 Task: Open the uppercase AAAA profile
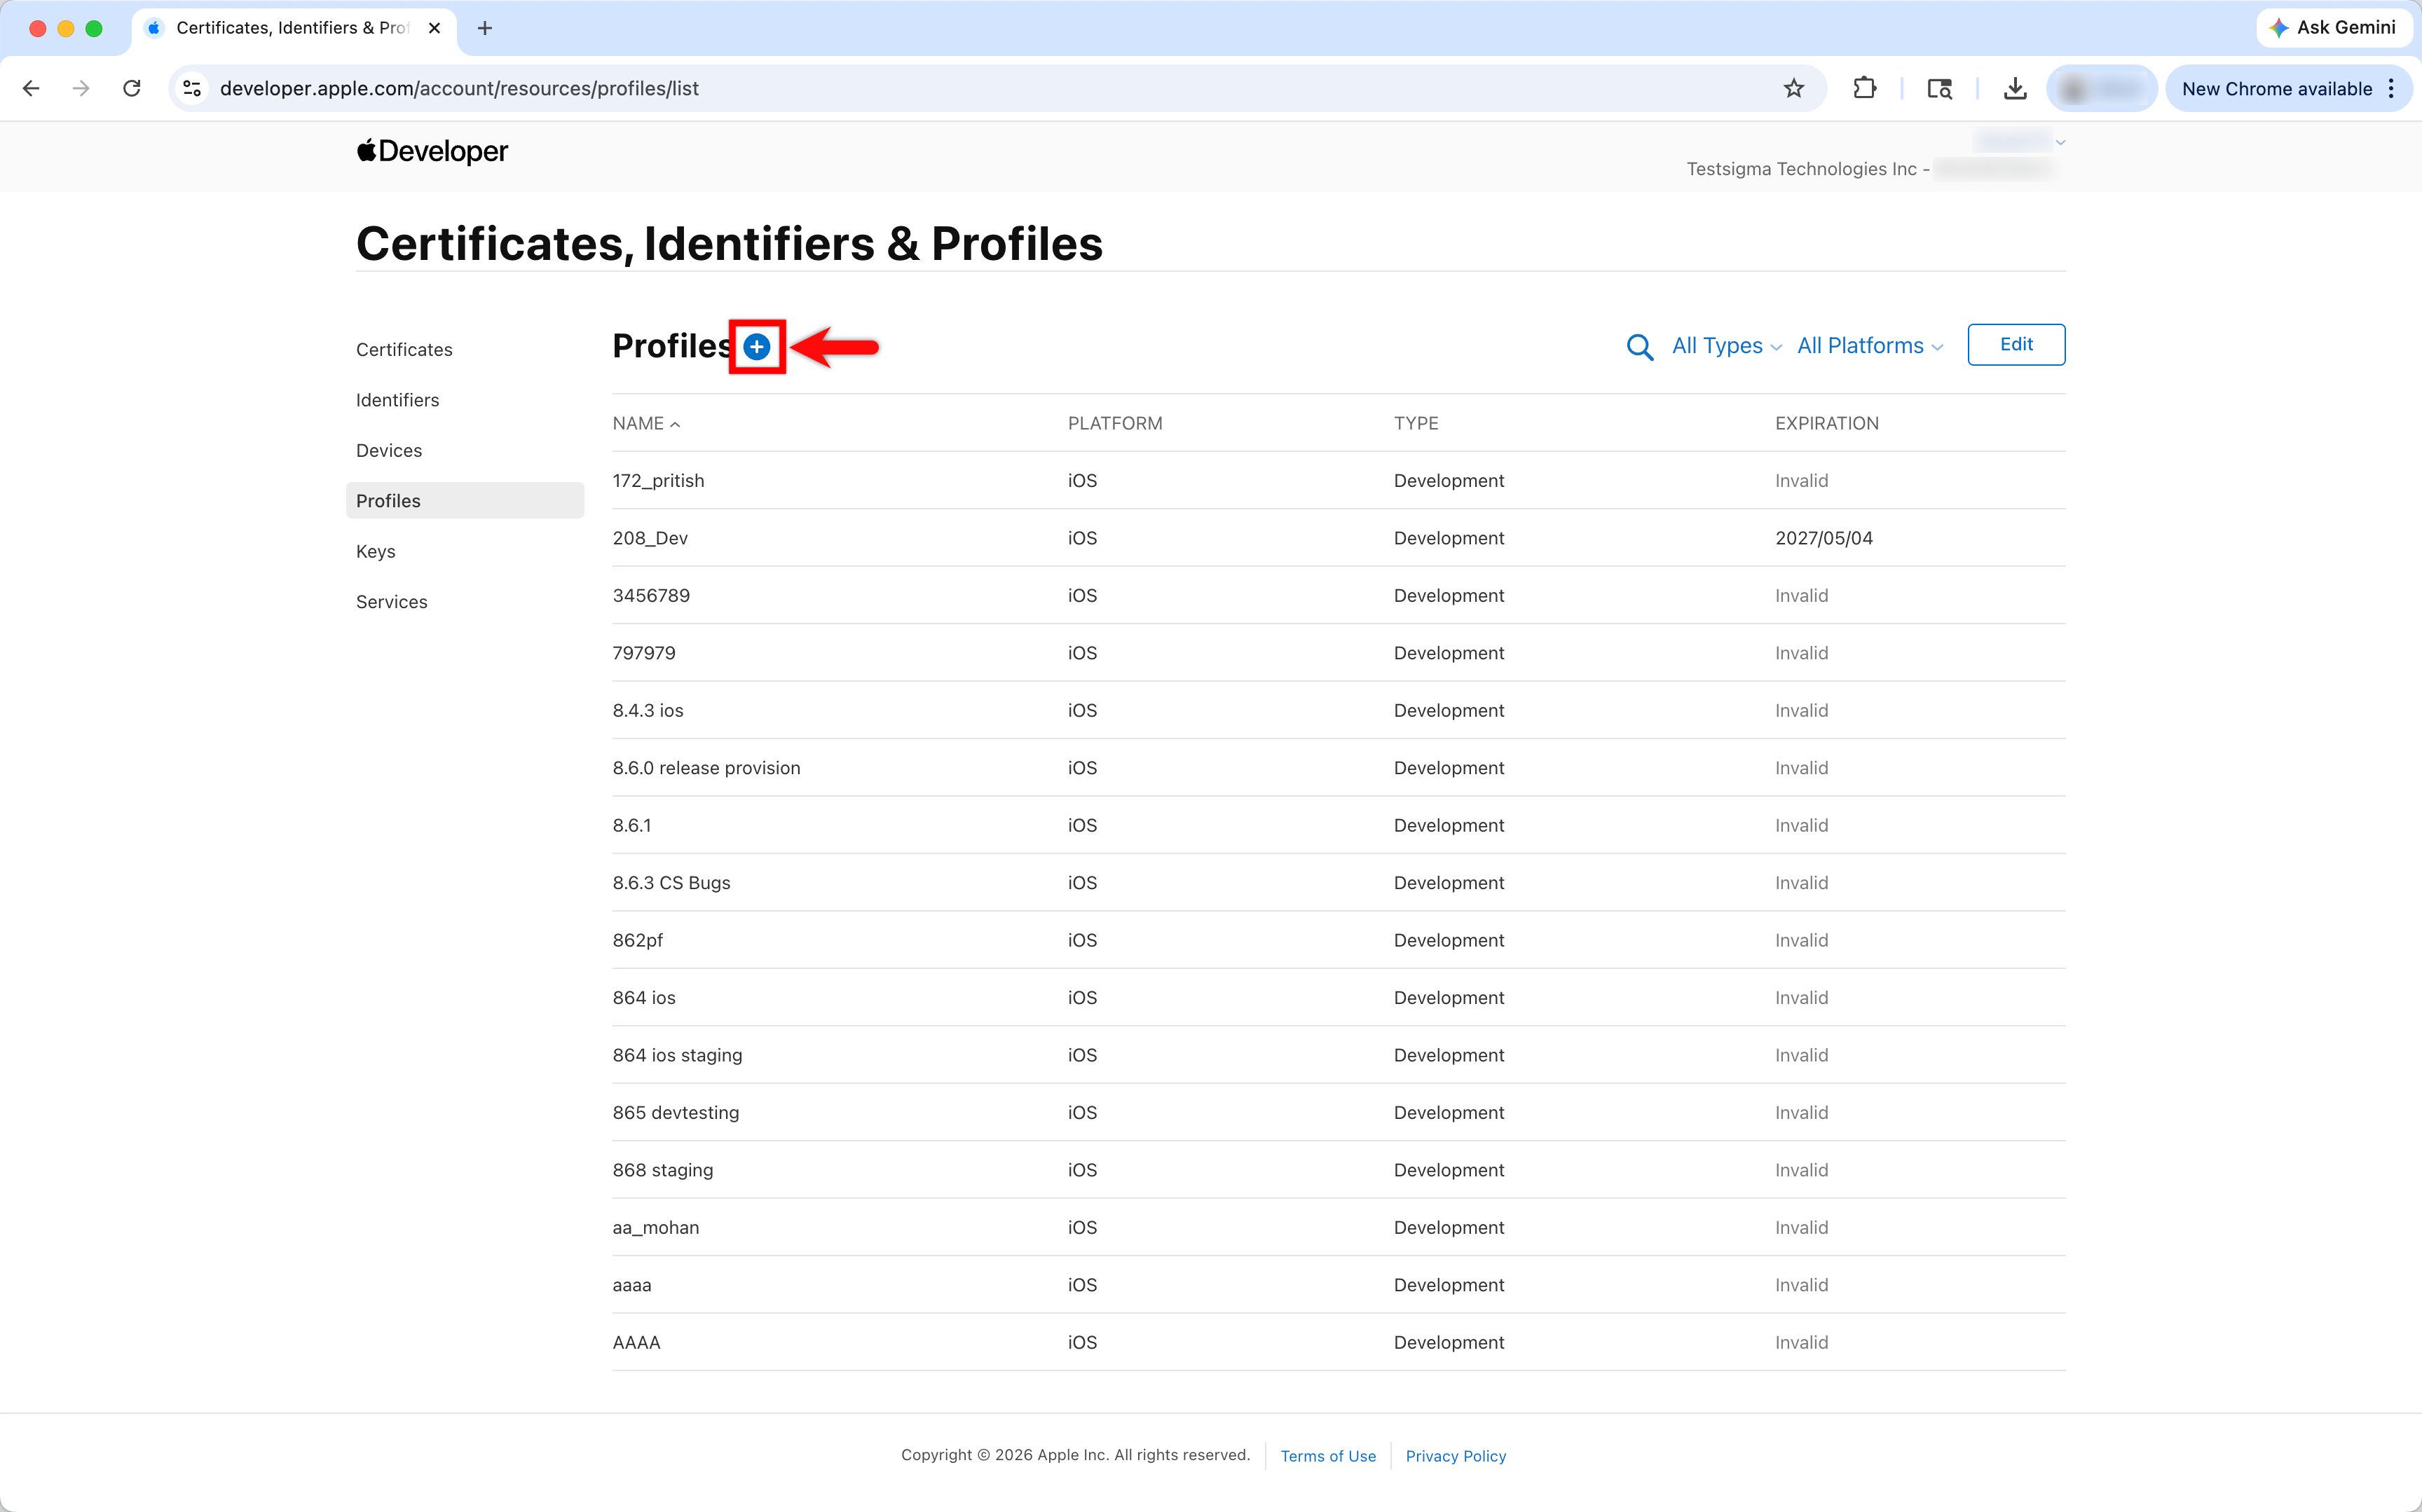pos(1339,1343)
